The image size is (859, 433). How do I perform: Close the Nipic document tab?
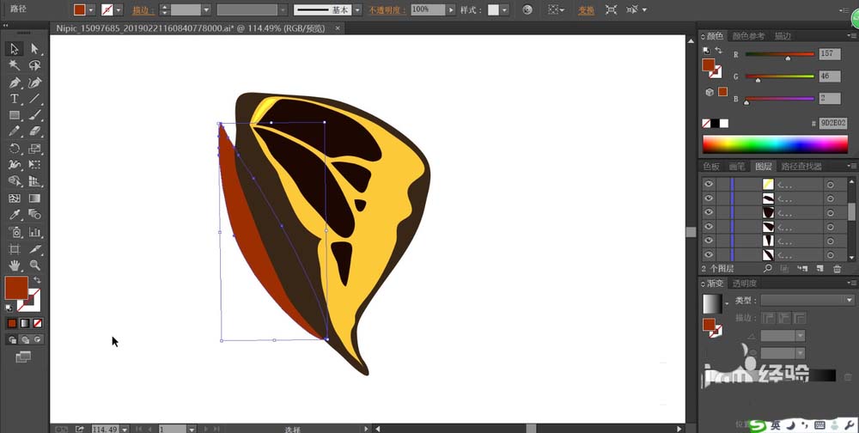click(x=338, y=28)
